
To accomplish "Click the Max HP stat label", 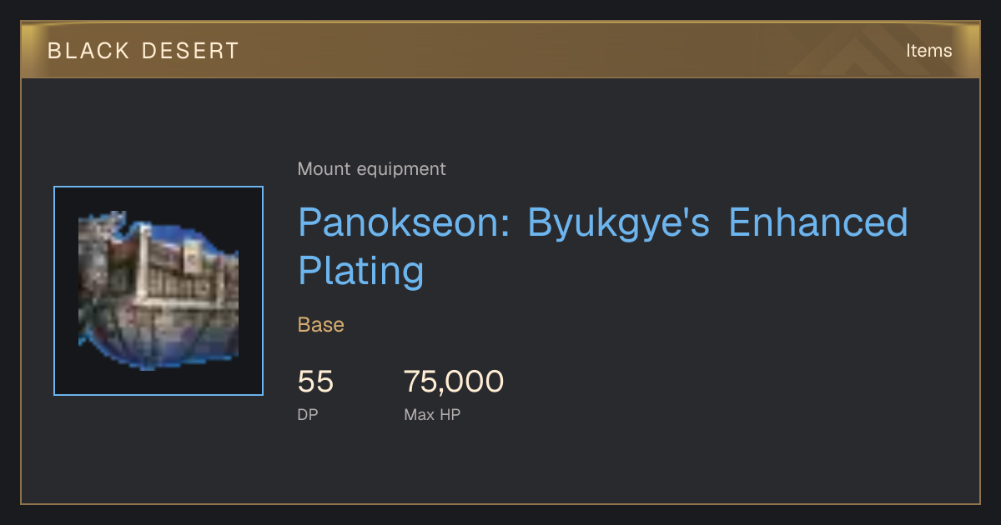I will (432, 414).
